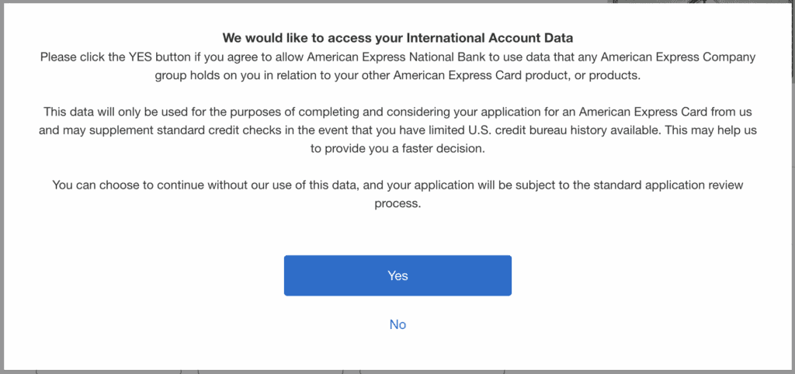The height and width of the screenshot is (374, 795).
Task: Click the 'Please click the YES button' sentence
Action: [x=397, y=57]
